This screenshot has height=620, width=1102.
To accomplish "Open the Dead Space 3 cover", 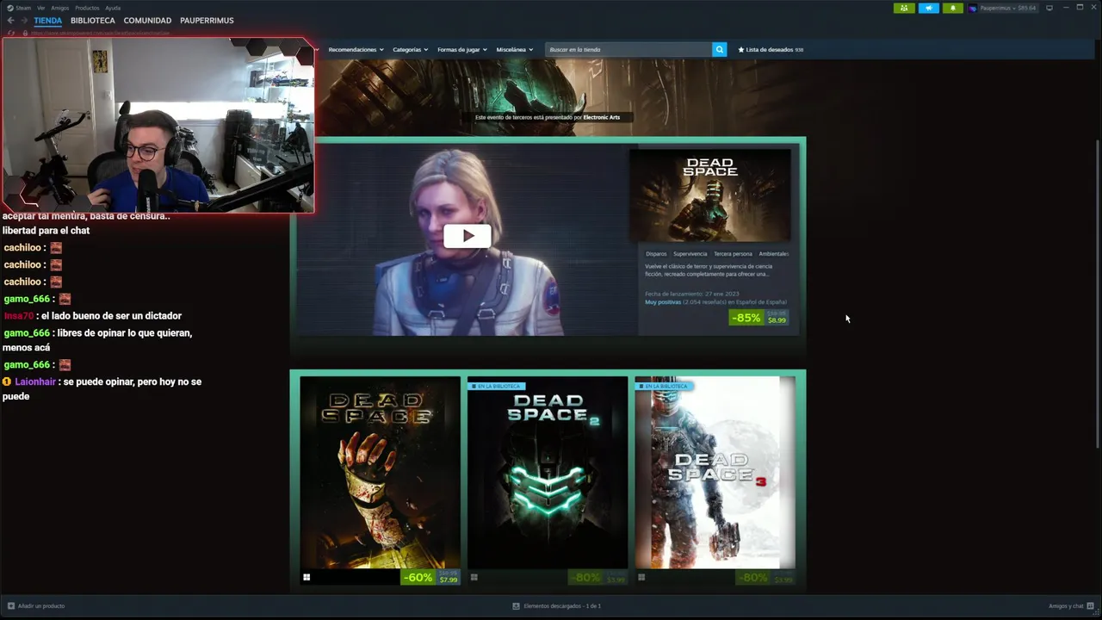I will coord(715,472).
